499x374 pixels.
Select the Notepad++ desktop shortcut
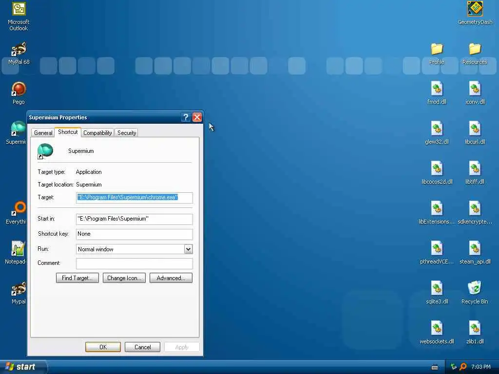coord(18,249)
